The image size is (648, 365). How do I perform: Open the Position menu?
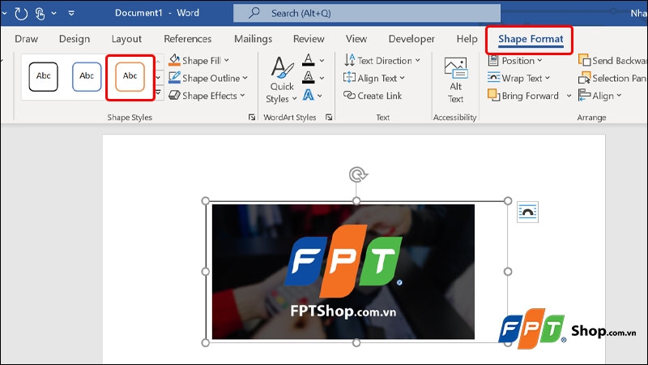click(515, 60)
